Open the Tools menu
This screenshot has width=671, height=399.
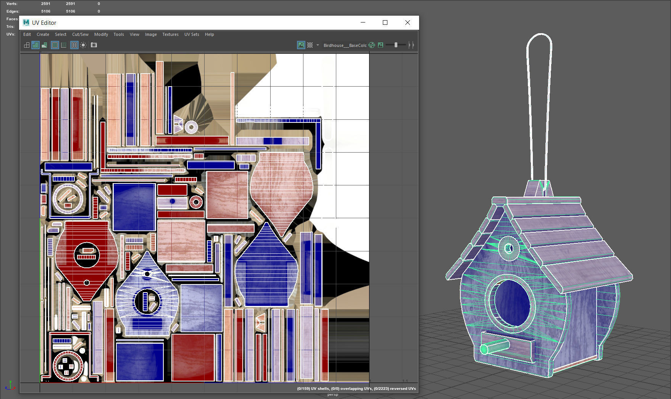119,34
